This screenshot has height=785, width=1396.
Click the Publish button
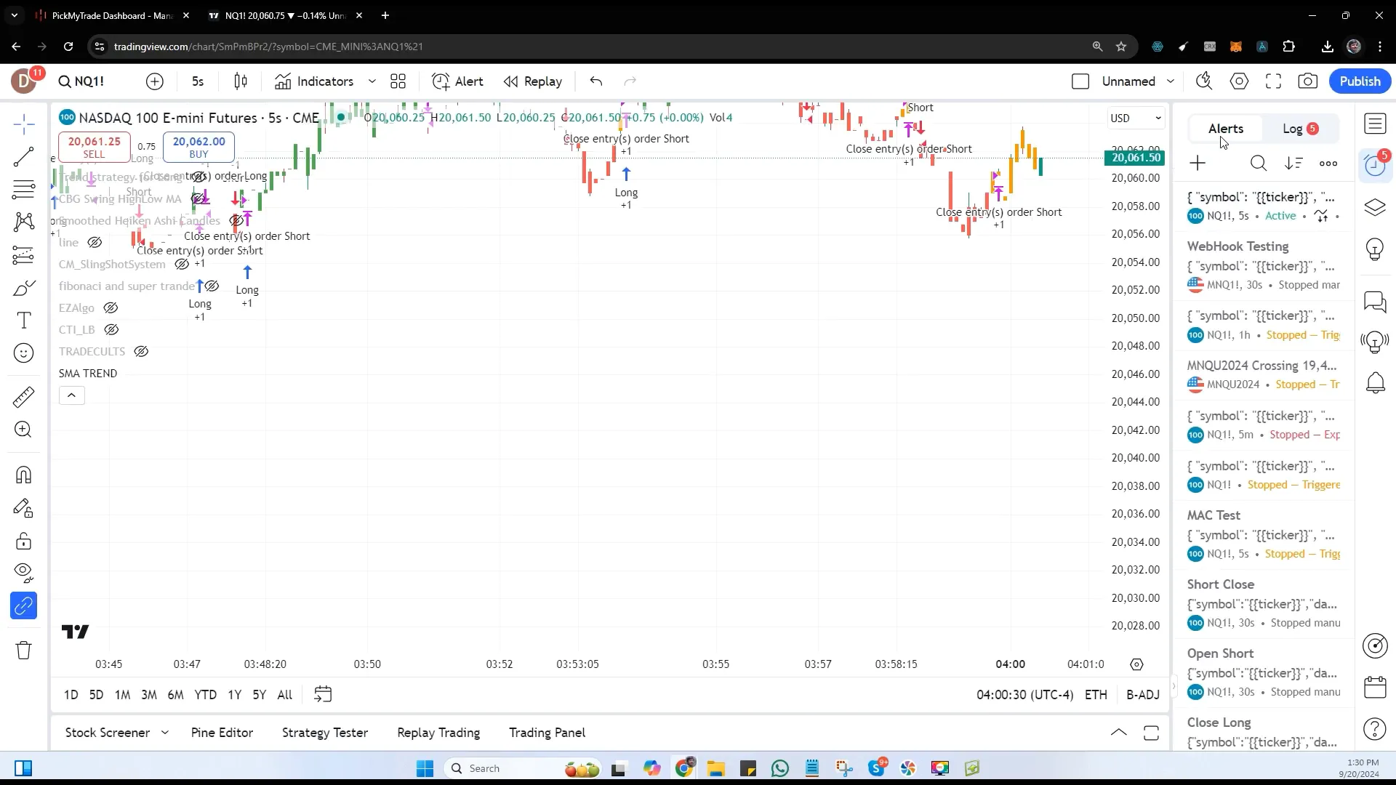point(1360,81)
